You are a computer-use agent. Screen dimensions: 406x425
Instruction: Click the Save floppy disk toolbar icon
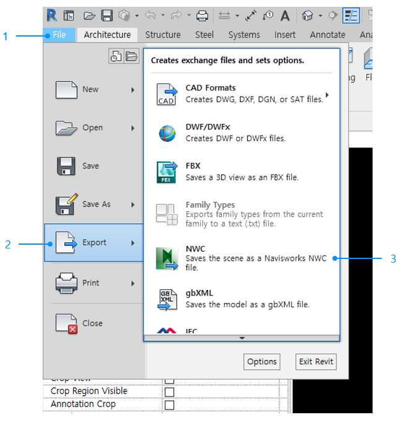point(106,15)
